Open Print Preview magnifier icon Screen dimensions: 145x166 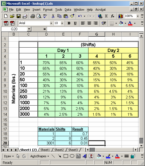click(x=39, y=16)
